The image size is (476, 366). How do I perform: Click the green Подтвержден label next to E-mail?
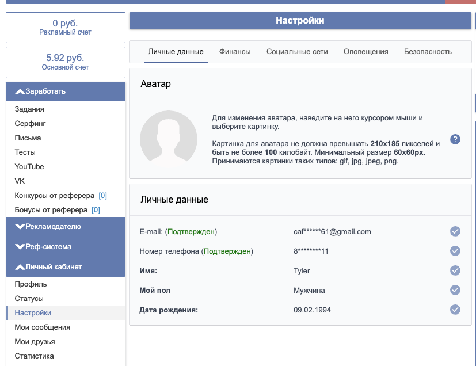[x=191, y=232]
